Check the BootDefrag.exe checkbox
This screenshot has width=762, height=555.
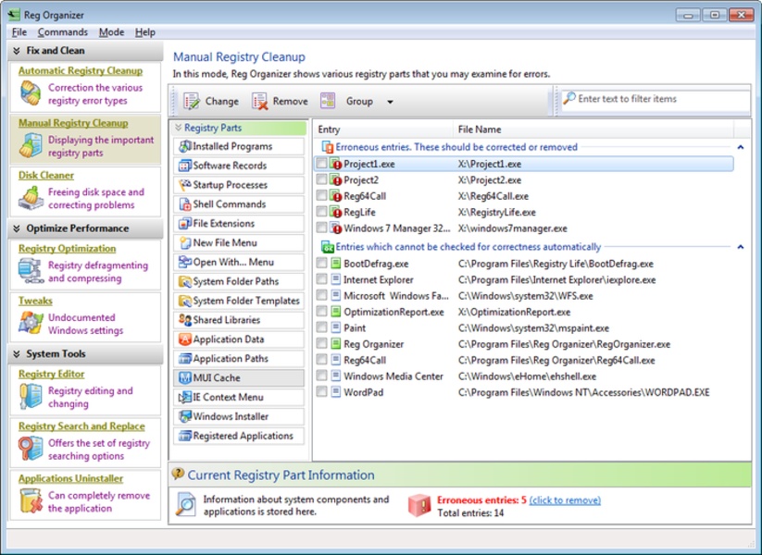click(321, 264)
